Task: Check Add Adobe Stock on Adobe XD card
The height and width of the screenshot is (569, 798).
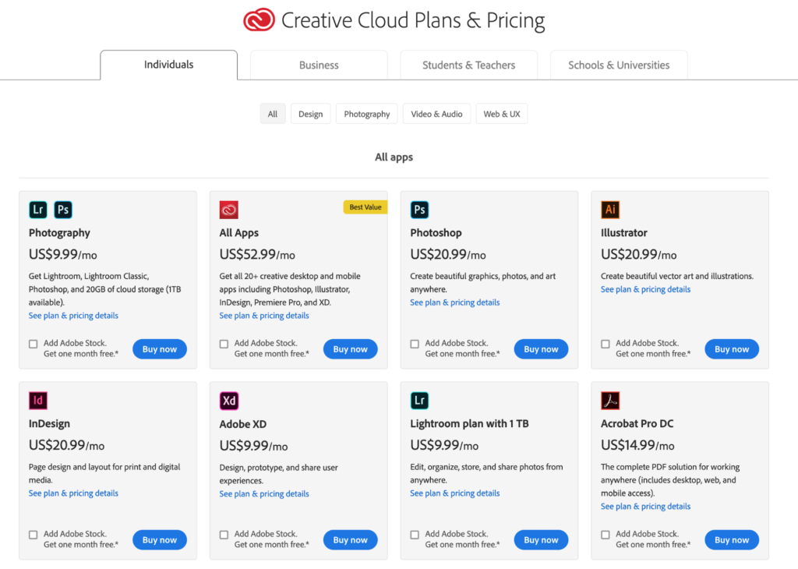Action: [224, 535]
